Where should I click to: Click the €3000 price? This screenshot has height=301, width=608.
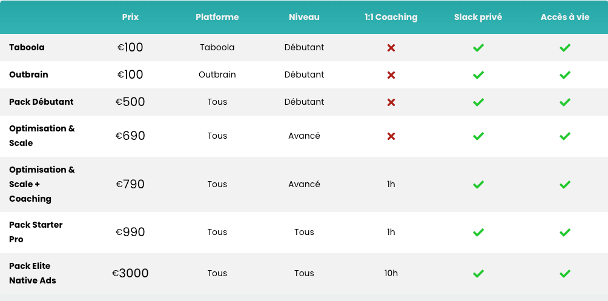[130, 273]
